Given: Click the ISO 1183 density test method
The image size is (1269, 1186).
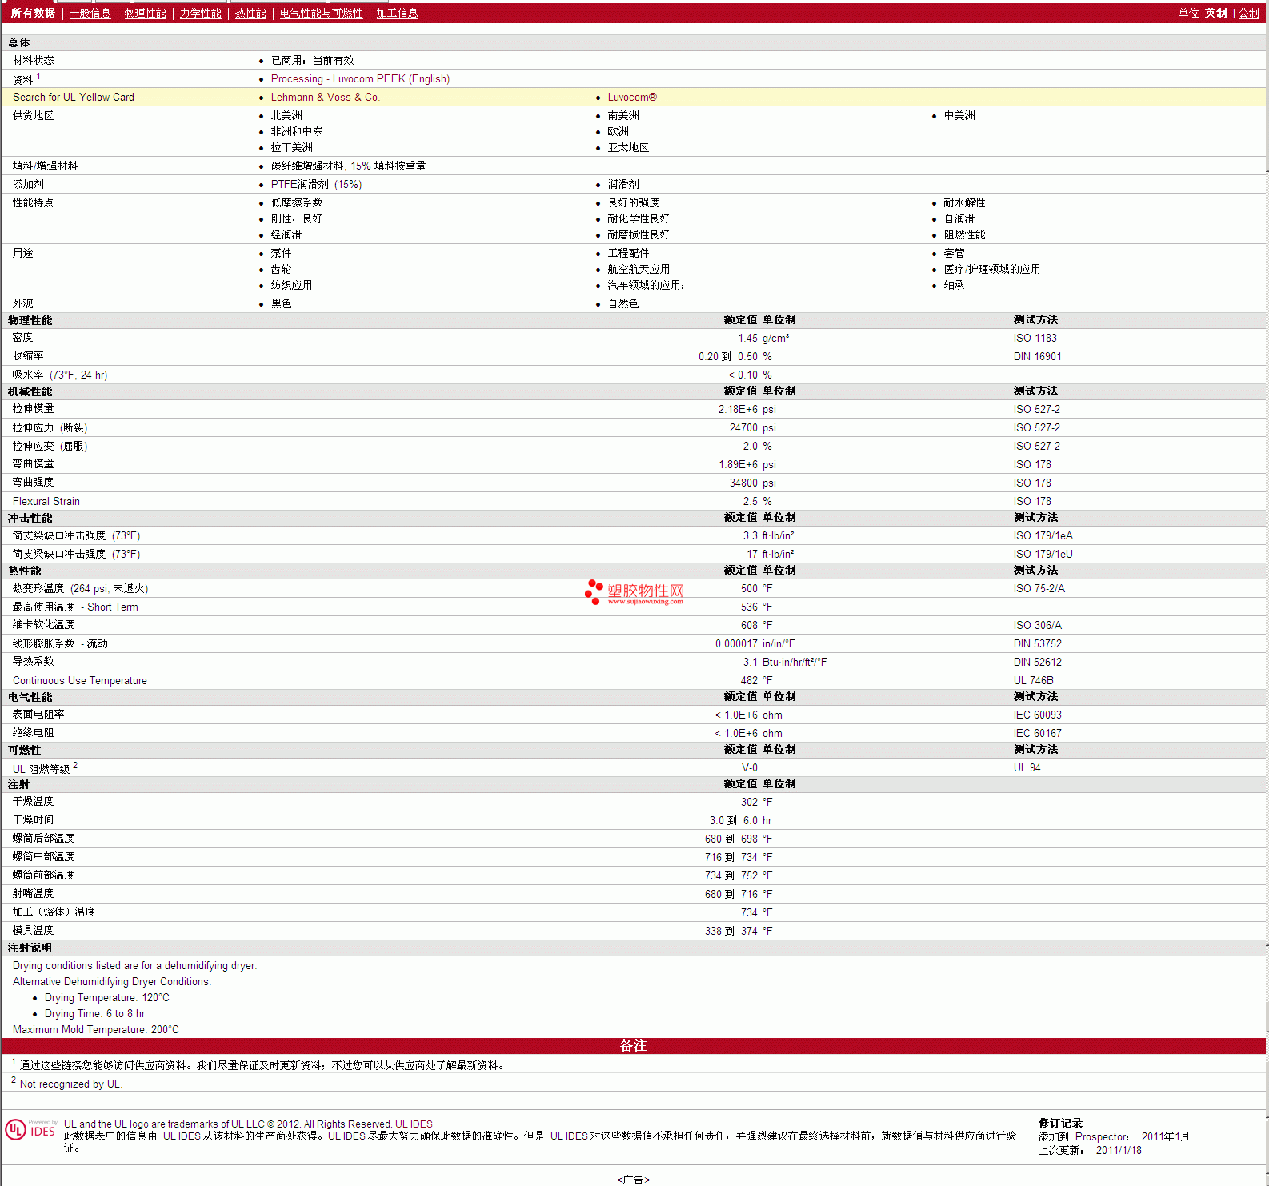Looking at the screenshot, I should click(x=1035, y=339).
